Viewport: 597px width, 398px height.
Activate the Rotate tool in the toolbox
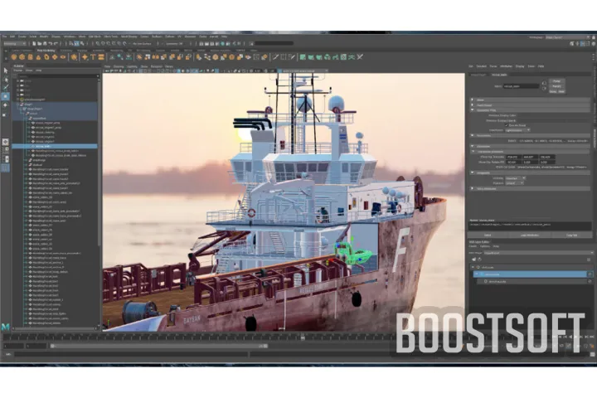pos(5,105)
